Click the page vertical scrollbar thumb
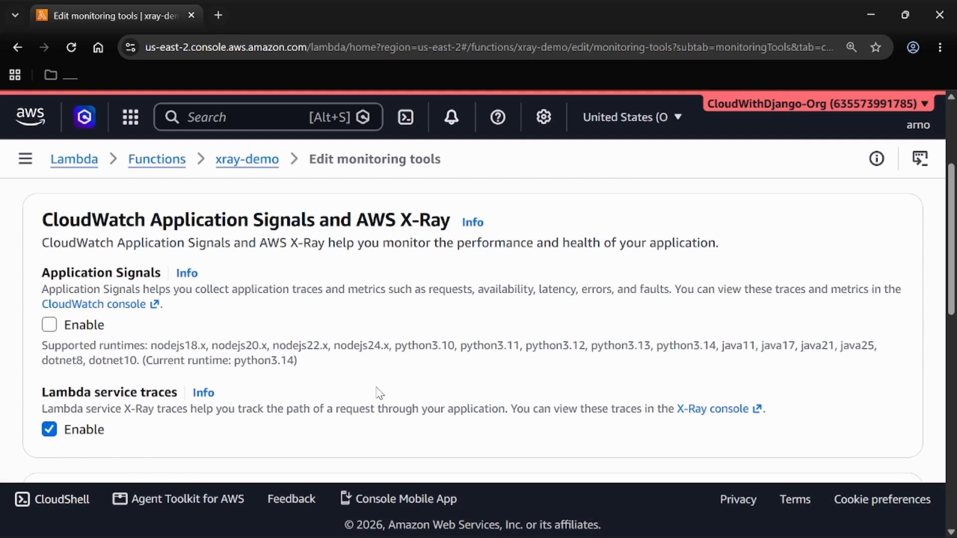The width and height of the screenshot is (957, 538). click(x=951, y=239)
